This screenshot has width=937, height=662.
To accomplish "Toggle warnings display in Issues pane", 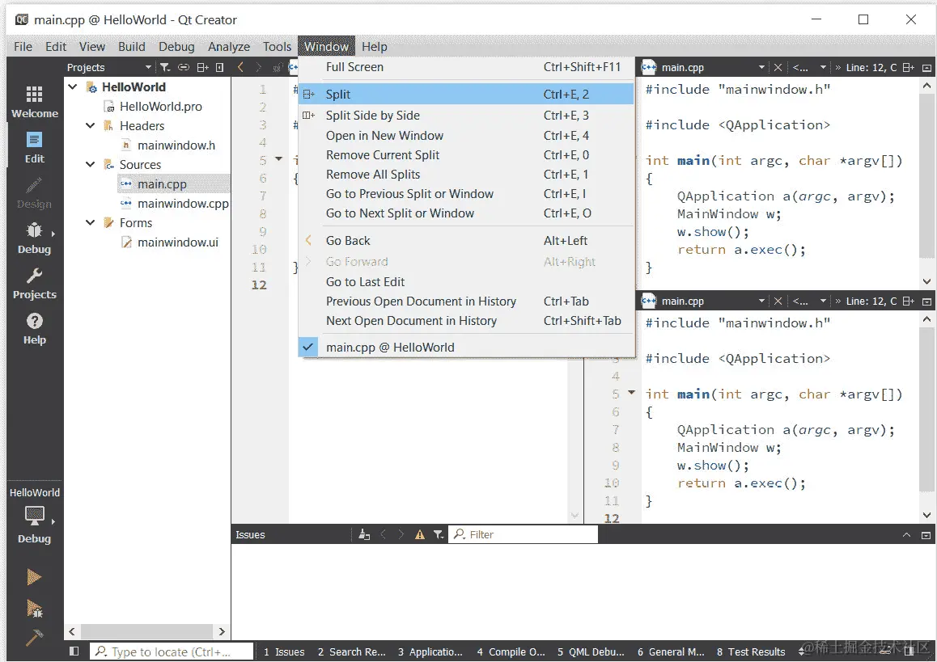I will (x=420, y=535).
